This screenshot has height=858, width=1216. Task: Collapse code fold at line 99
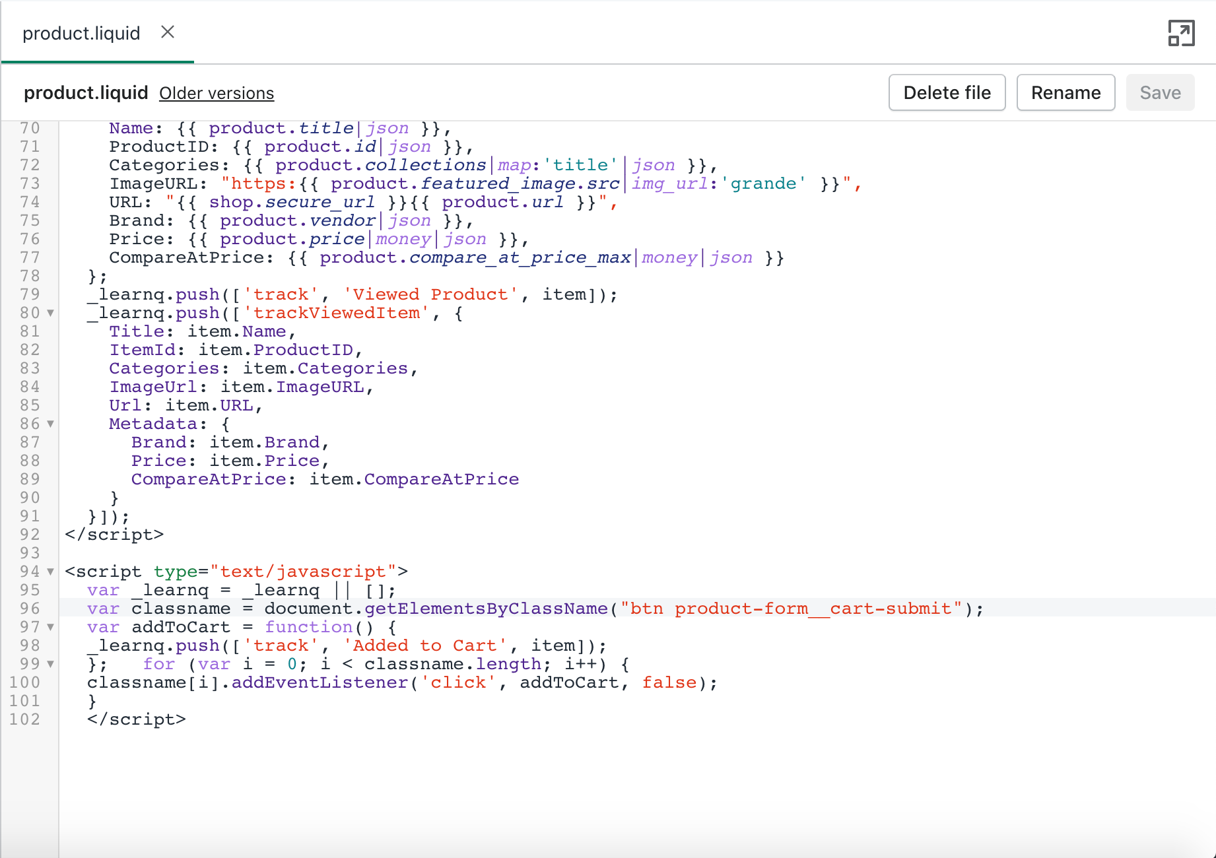click(x=50, y=664)
